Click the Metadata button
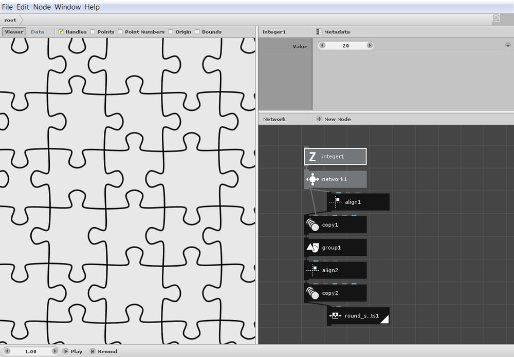The height and width of the screenshot is (357, 514). click(x=333, y=32)
